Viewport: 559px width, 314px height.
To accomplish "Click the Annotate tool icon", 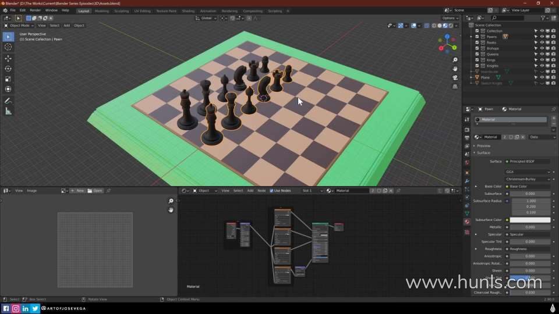I will coord(8,101).
